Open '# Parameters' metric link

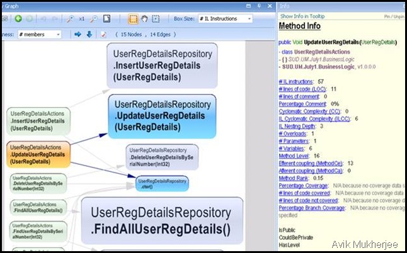coord(294,141)
